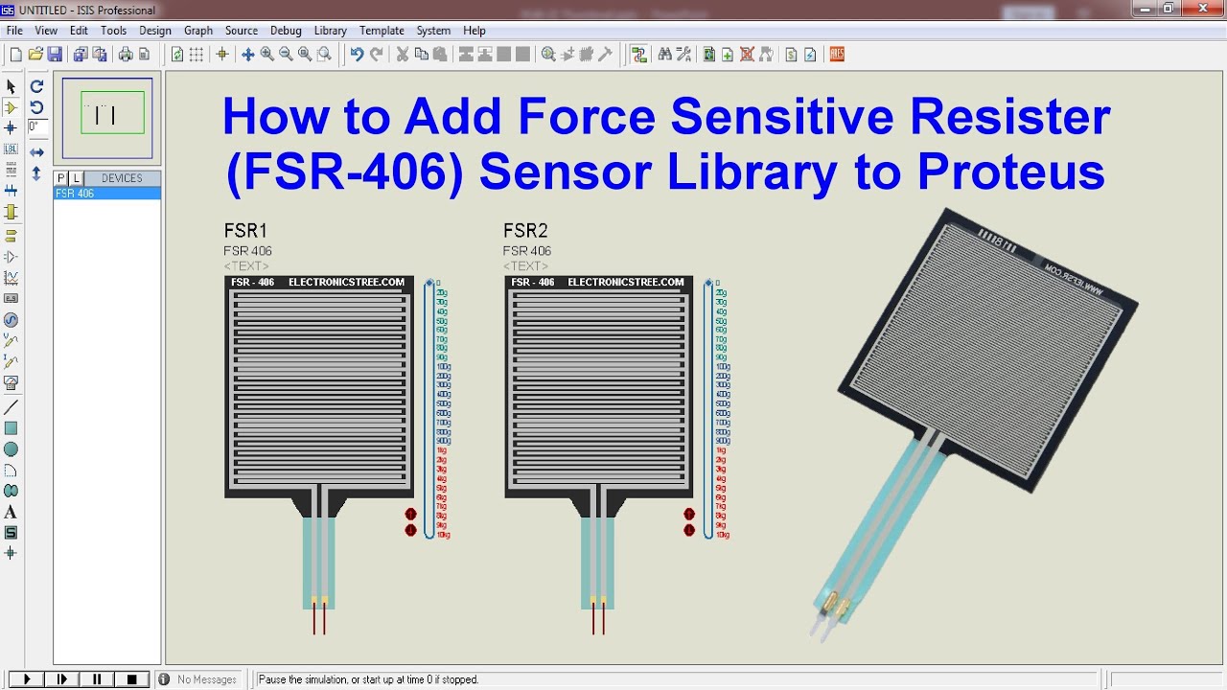Open property assignment tool
This screenshot has height=690, width=1227.
(684, 55)
